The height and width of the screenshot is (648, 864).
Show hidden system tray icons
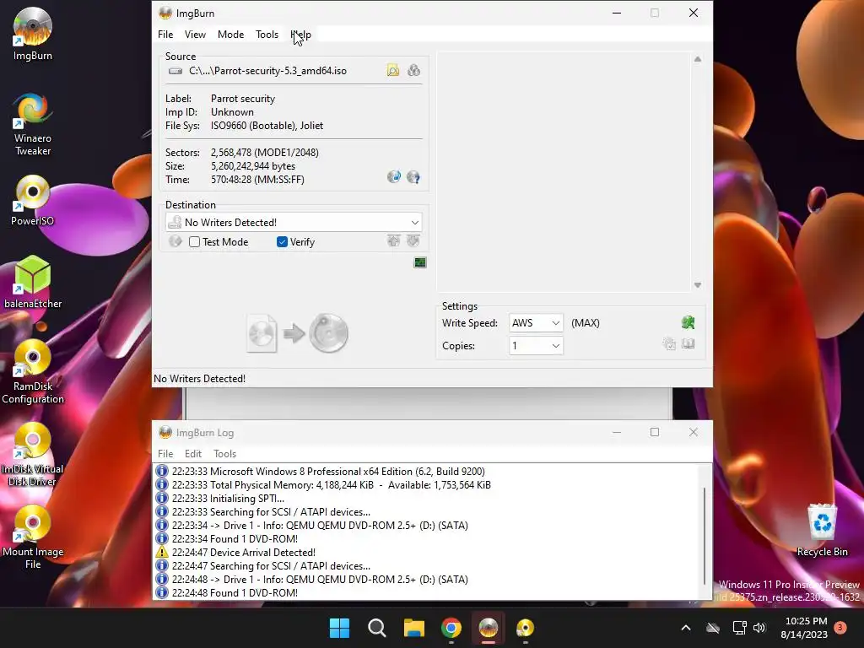click(686, 628)
